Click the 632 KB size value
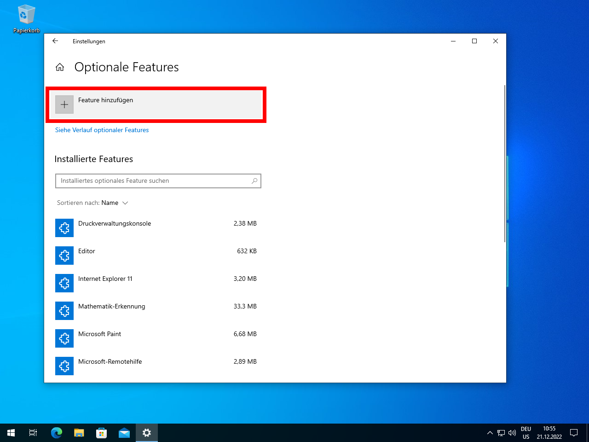589x442 pixels. [247, 251]
